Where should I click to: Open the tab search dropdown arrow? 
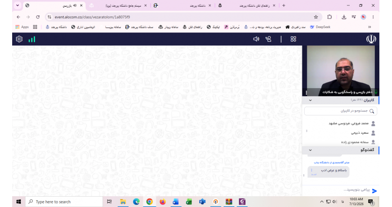tap(18, 5)
